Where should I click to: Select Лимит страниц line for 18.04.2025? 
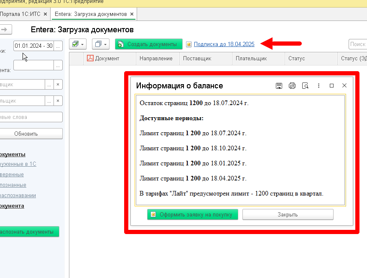(193, 178)
